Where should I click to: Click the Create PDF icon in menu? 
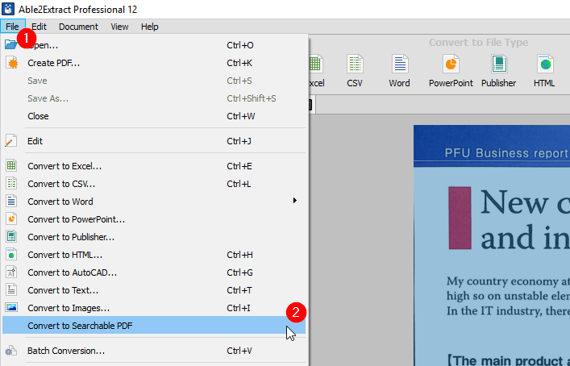(x=11, y=63)
